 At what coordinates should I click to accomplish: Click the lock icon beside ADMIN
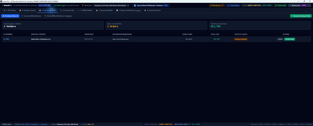pos(309,5)
